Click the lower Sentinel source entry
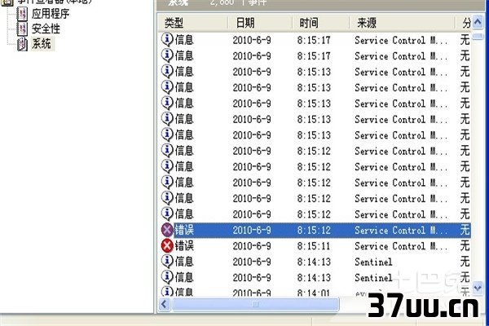This screenshot has width=489, height=326. (x=373, y=278)
